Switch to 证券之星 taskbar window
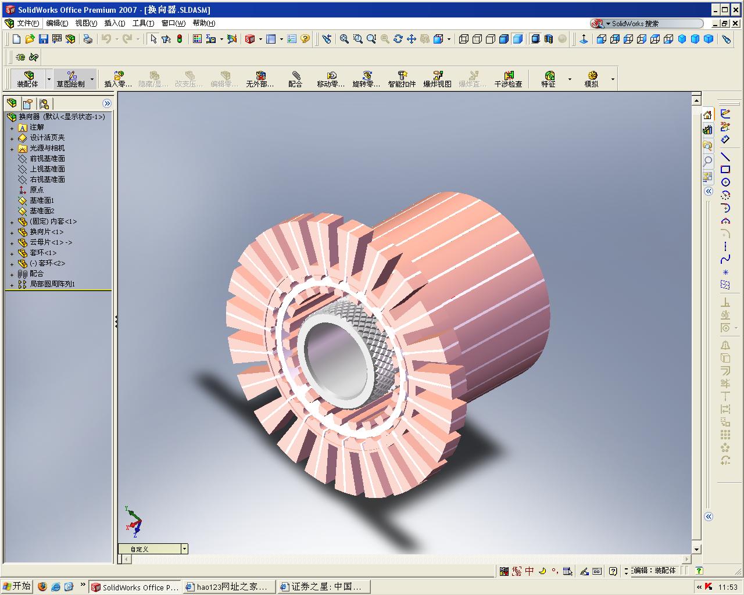This screenshot has width=744, height=595. click(323, 587)
